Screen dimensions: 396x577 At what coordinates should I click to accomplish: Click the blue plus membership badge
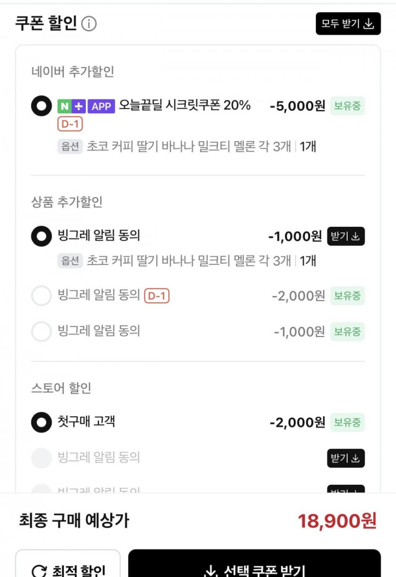point(78,106)
